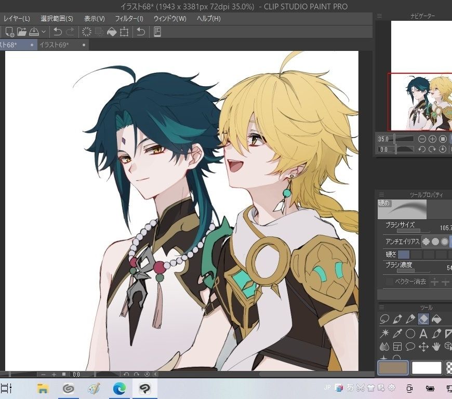Viewport: 452px width, 399px height.
Task: Create a new canvas with the New icon
Action: point(9,32)
